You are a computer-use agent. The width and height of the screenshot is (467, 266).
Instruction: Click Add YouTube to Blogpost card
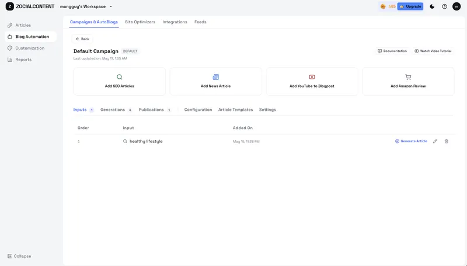coord(312,81)
